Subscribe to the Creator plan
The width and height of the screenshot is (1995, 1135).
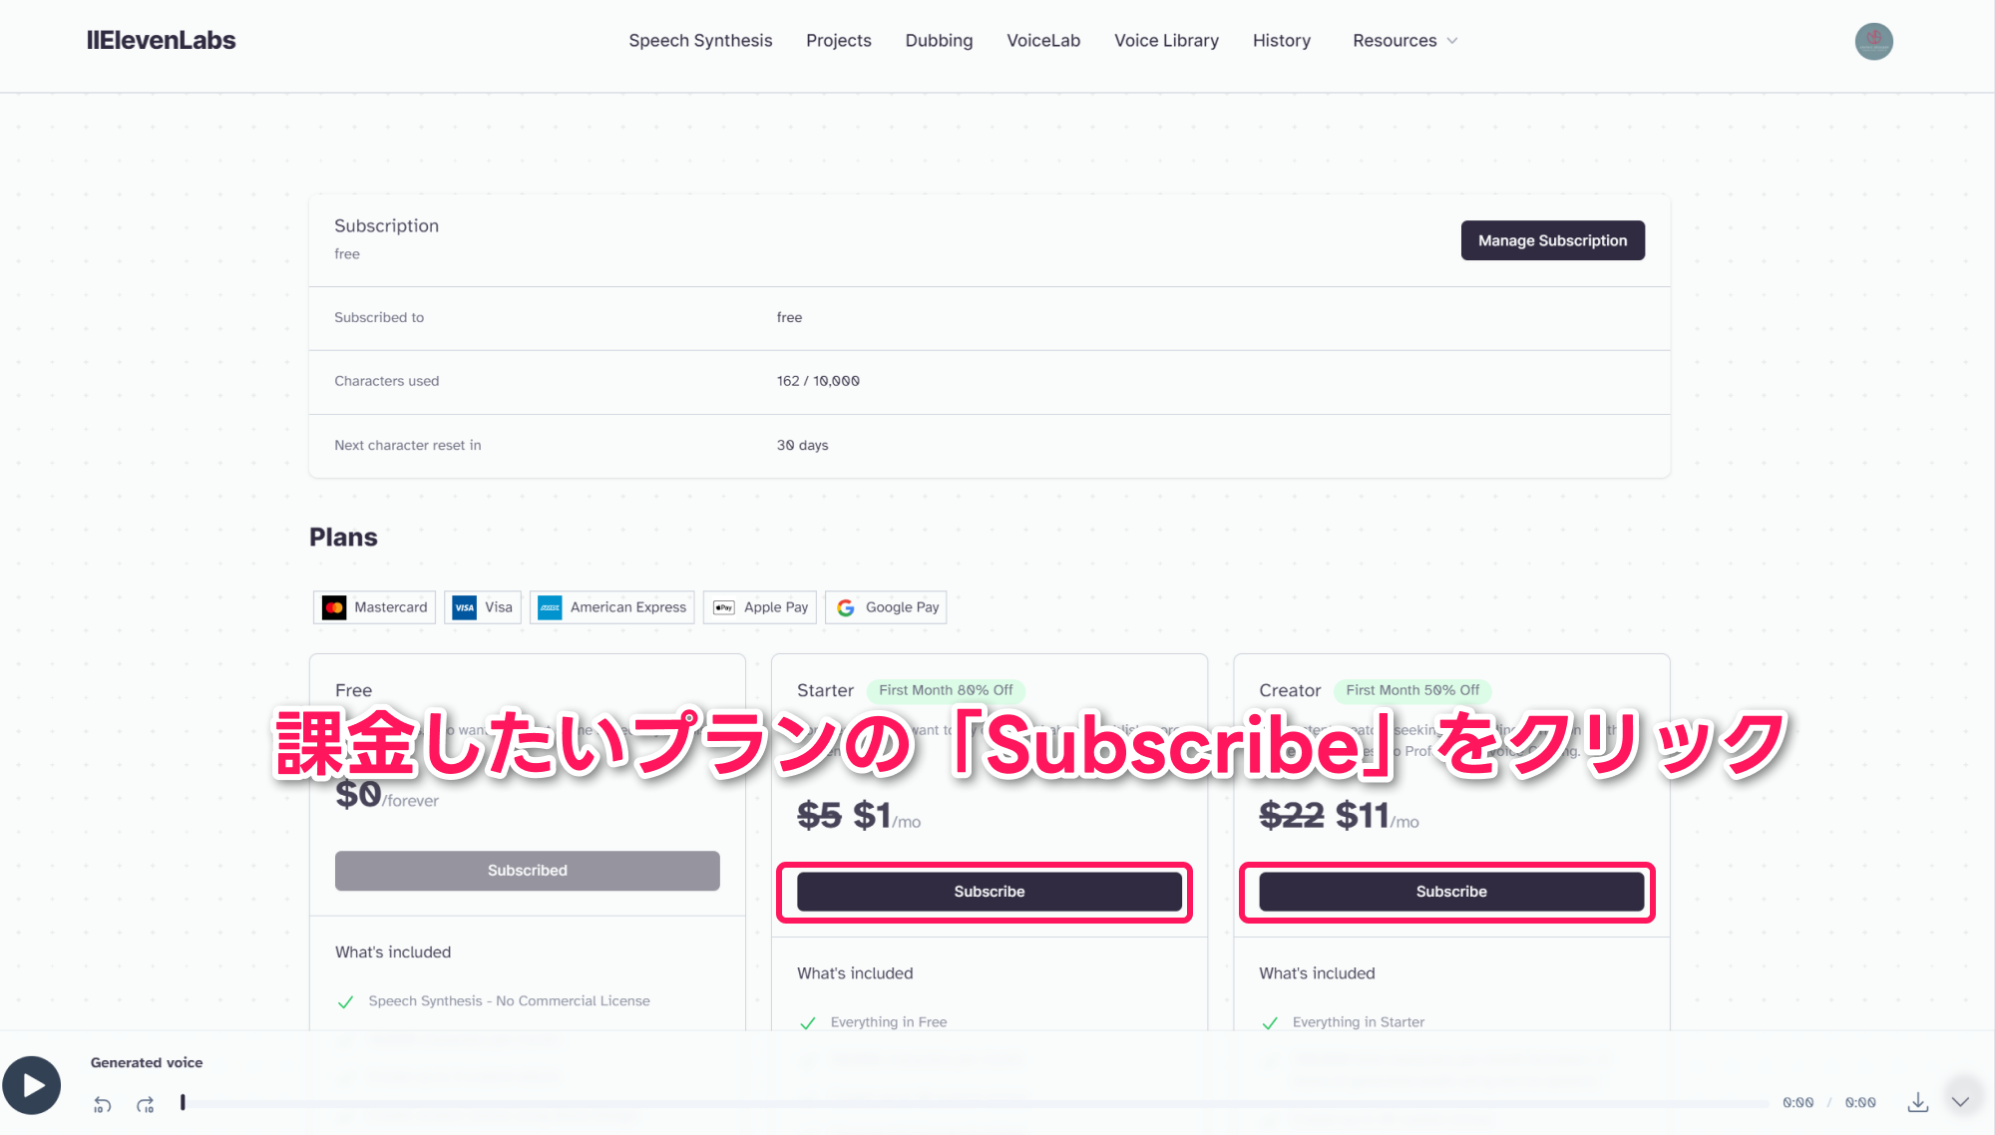click(x=1451, y=892)
